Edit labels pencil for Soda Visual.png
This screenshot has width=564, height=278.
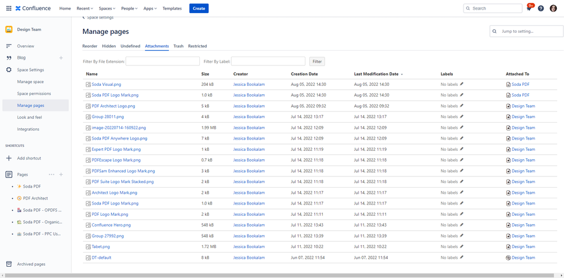462,84
